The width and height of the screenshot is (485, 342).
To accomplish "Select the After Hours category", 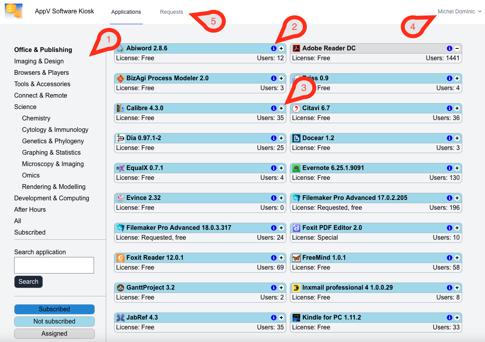I will click(30, 209).
